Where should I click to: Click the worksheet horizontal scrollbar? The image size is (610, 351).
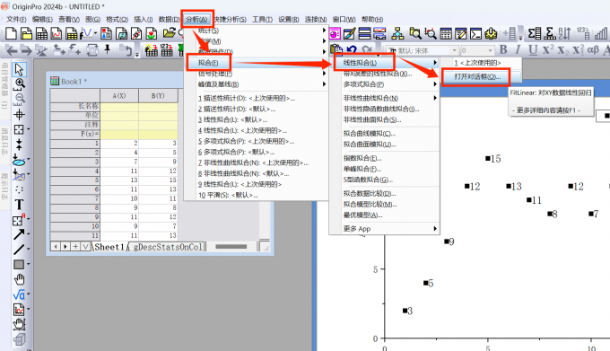tap(231, 247)
